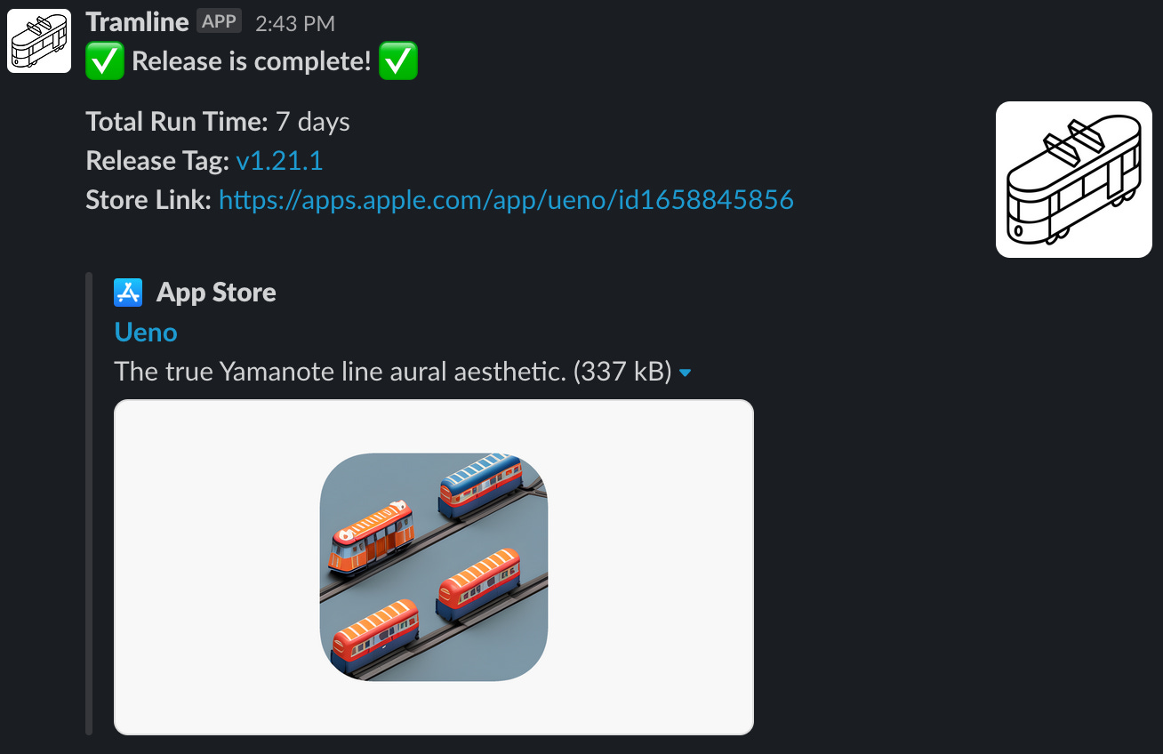1163x754 pixels.
Task: Click the App Store icon in preview
Action: pyautogui.click(x=129, y=292)
